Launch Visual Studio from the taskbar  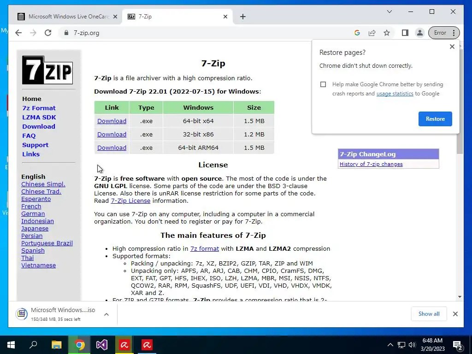[102, 345]
